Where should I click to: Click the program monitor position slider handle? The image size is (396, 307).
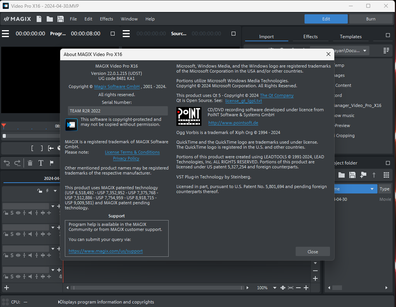[4, 136]
